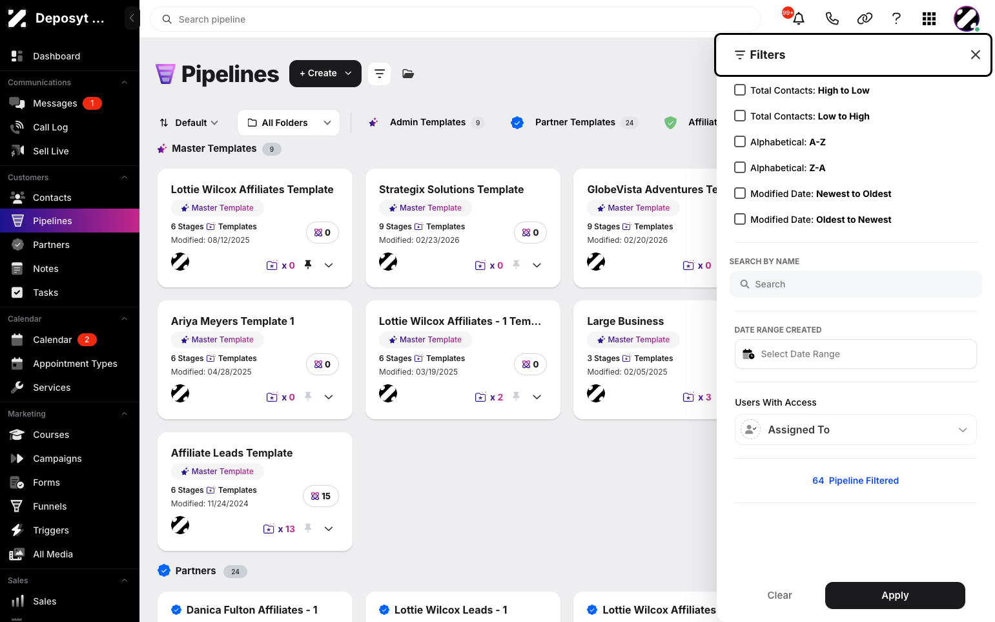Click the filter lines icon beside Create
The width and height of the screenshot is (995, 622).
[x=380, y=74]
